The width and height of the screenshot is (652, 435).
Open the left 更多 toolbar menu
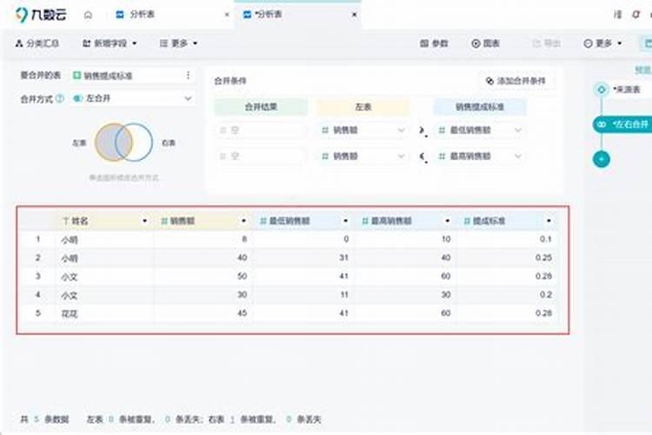pyautogui.click(x=179, y=43)
